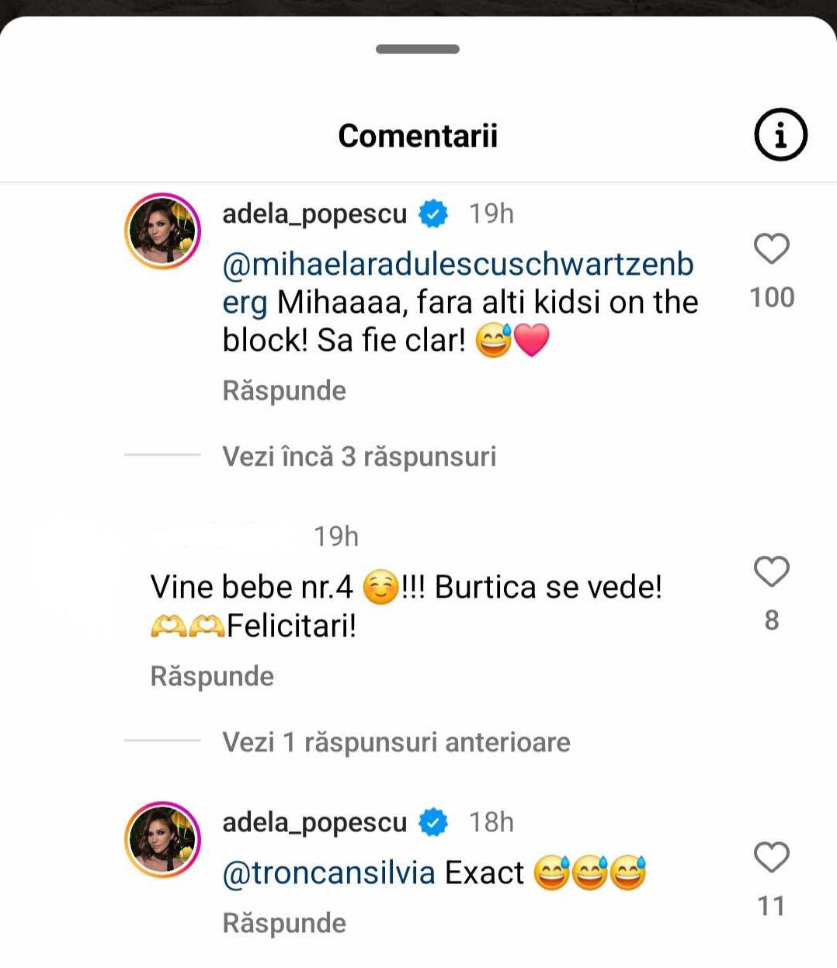837x968 pixels.
Task: Open the comment info panel via the (i) icon
Action: (x=780, y=134)
